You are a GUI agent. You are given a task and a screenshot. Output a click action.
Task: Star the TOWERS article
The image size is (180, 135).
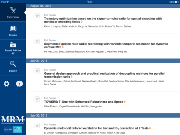[x=37, y=99]
